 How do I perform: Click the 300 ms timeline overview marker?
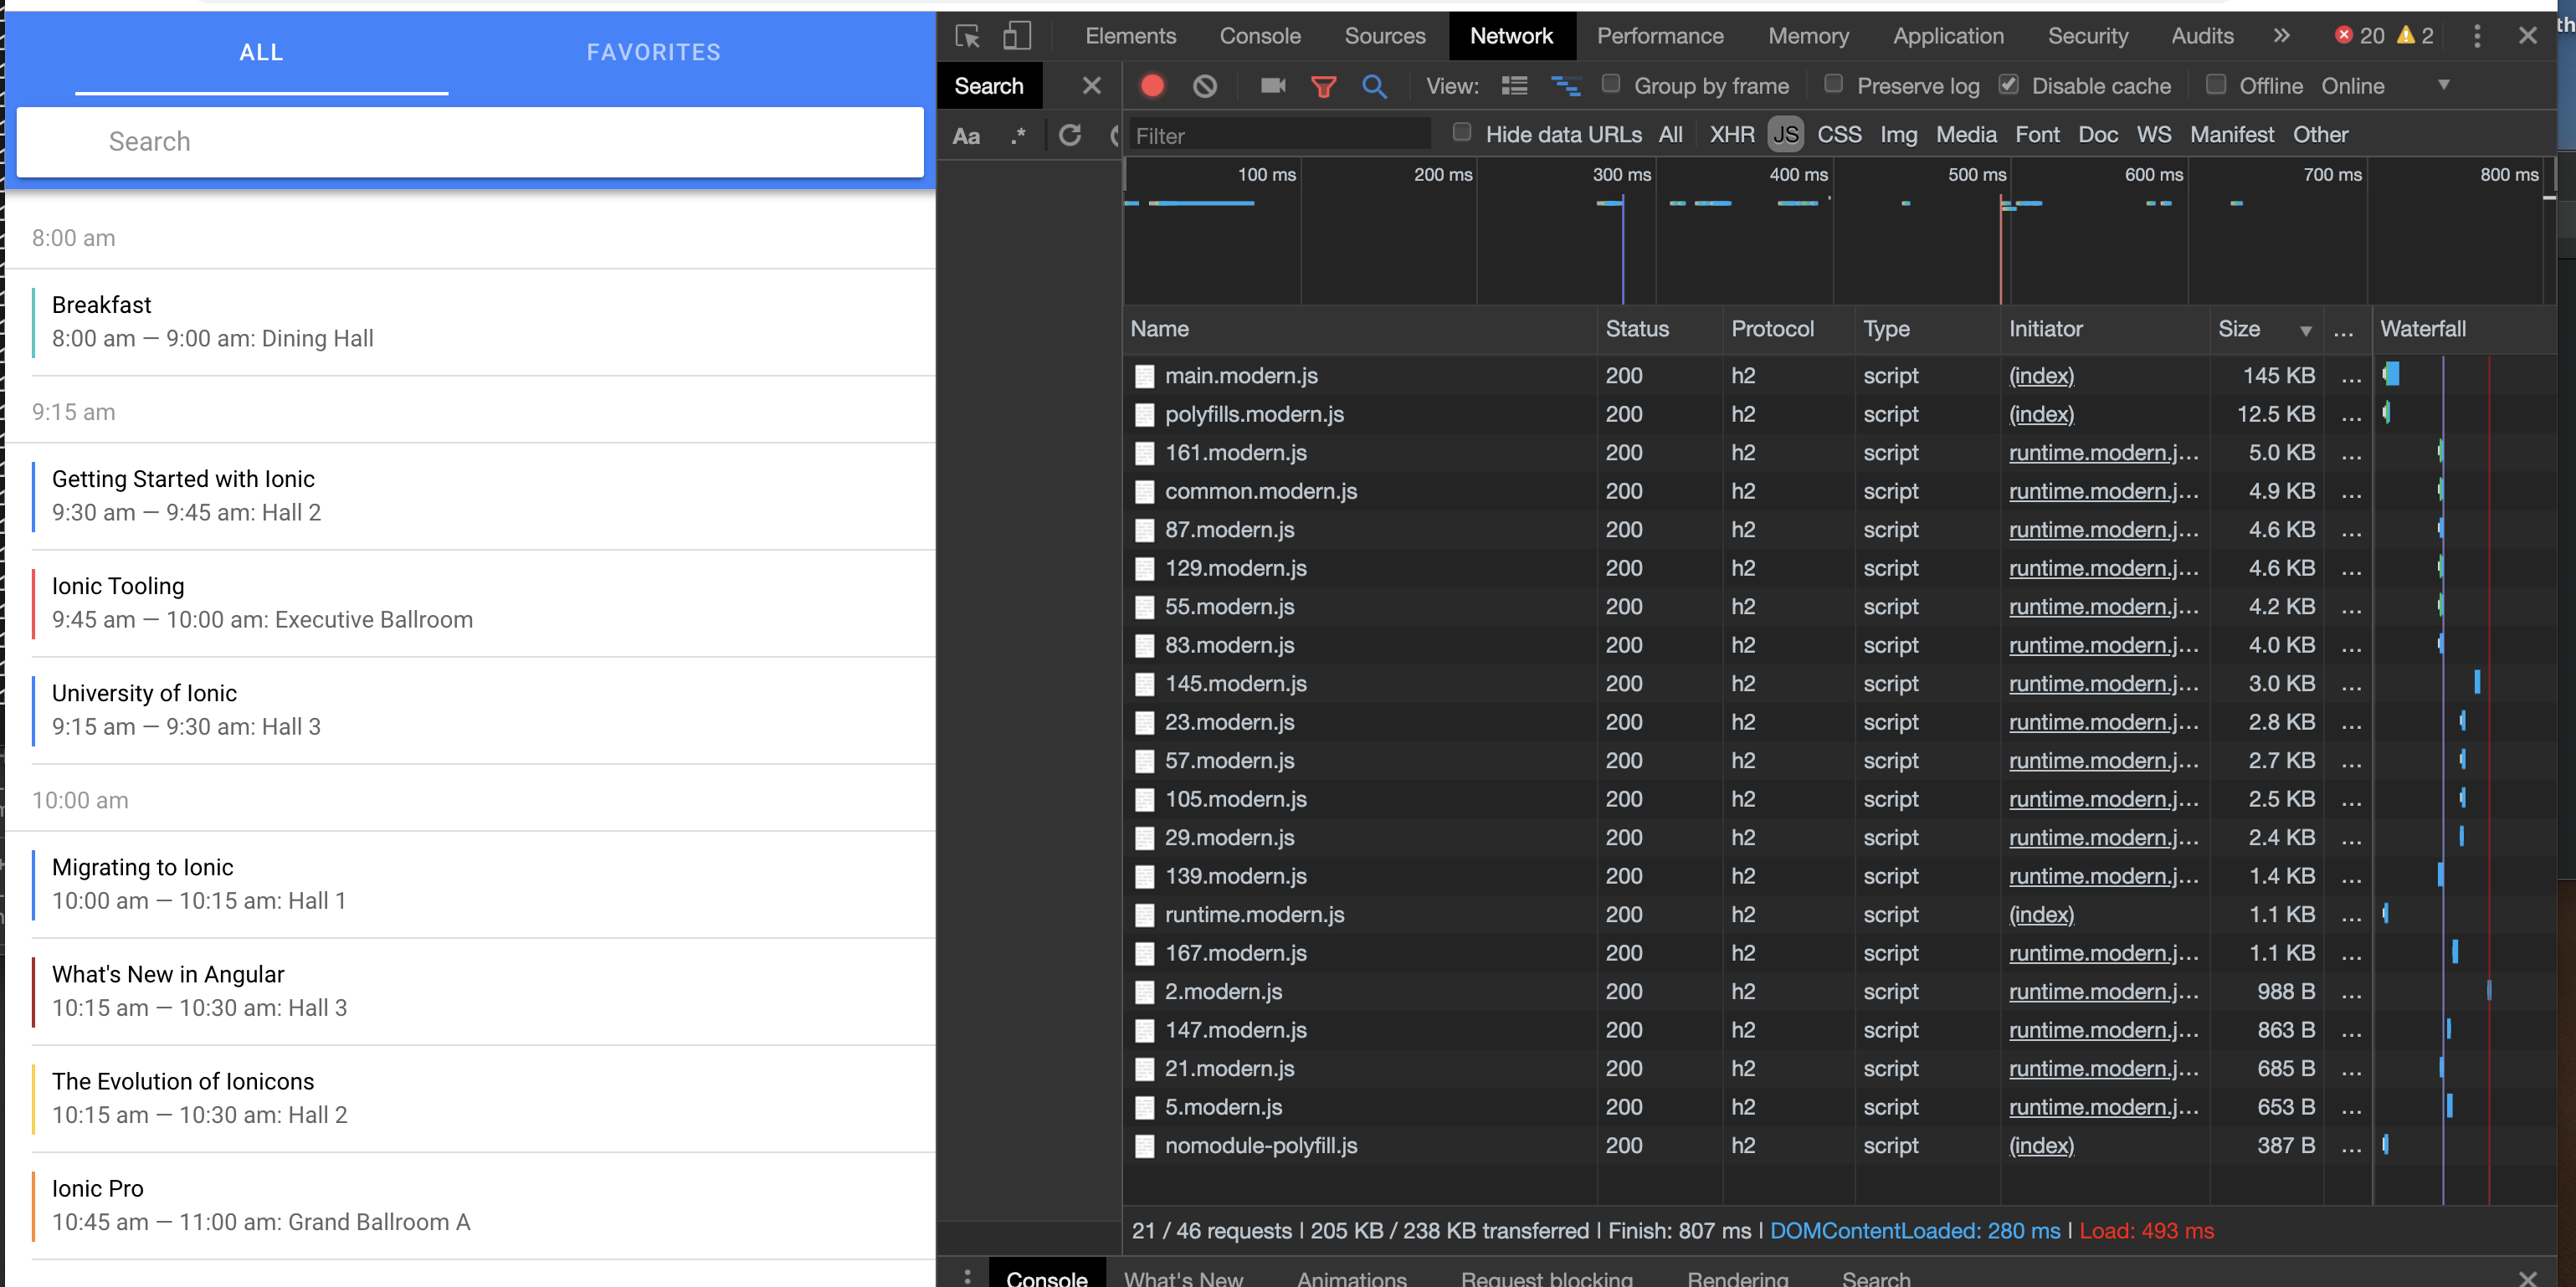point(1621,175)
